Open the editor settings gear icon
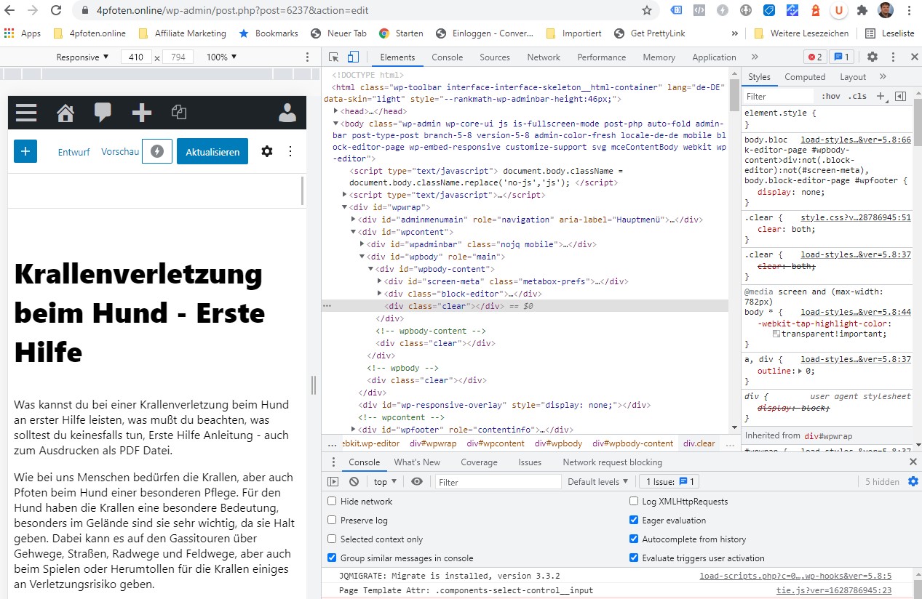922x599 pixels. tap(267, 151)
